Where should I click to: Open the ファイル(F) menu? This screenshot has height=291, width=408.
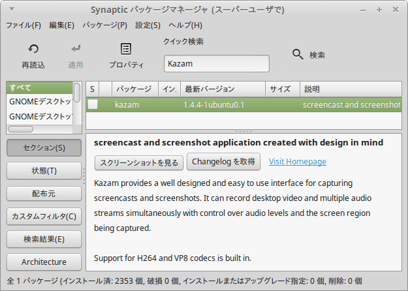pos(24,25)
